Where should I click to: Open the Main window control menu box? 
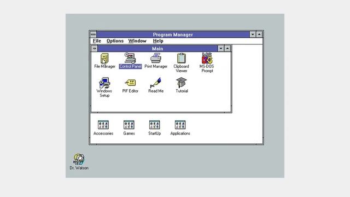[x=94, y=49]
